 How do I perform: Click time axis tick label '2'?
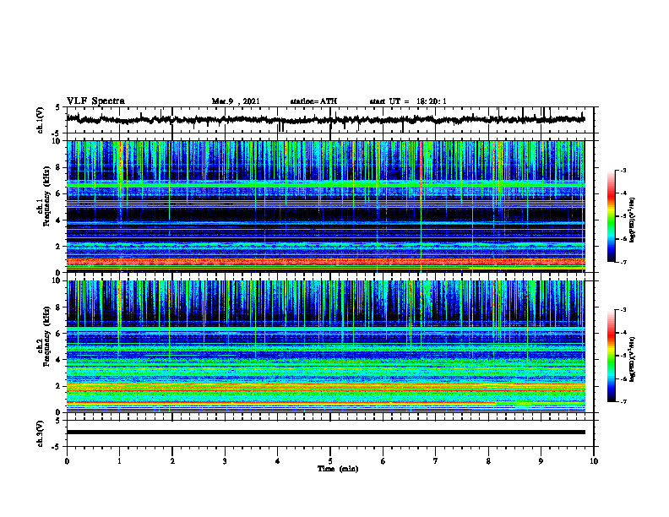pyautogui.click(x=172, y=461)
